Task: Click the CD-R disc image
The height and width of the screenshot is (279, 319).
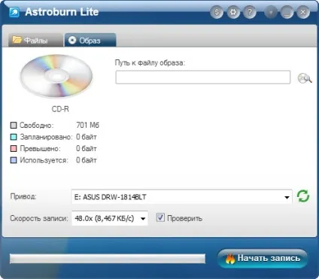Action: [x=56, y=76]
